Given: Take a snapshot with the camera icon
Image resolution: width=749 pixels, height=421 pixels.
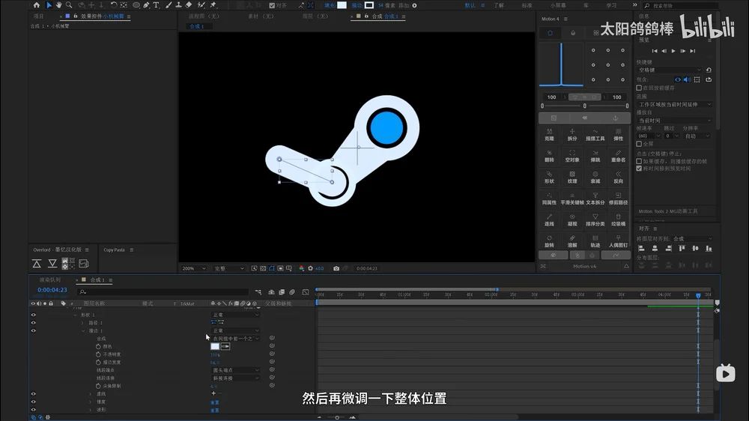Looking at the screenshot, I should click(336, 269).
